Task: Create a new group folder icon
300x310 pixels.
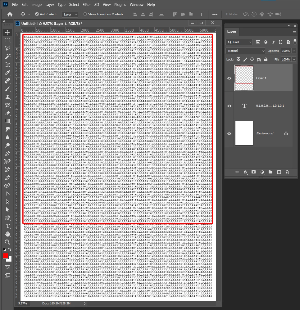Action: pos(270,172)
